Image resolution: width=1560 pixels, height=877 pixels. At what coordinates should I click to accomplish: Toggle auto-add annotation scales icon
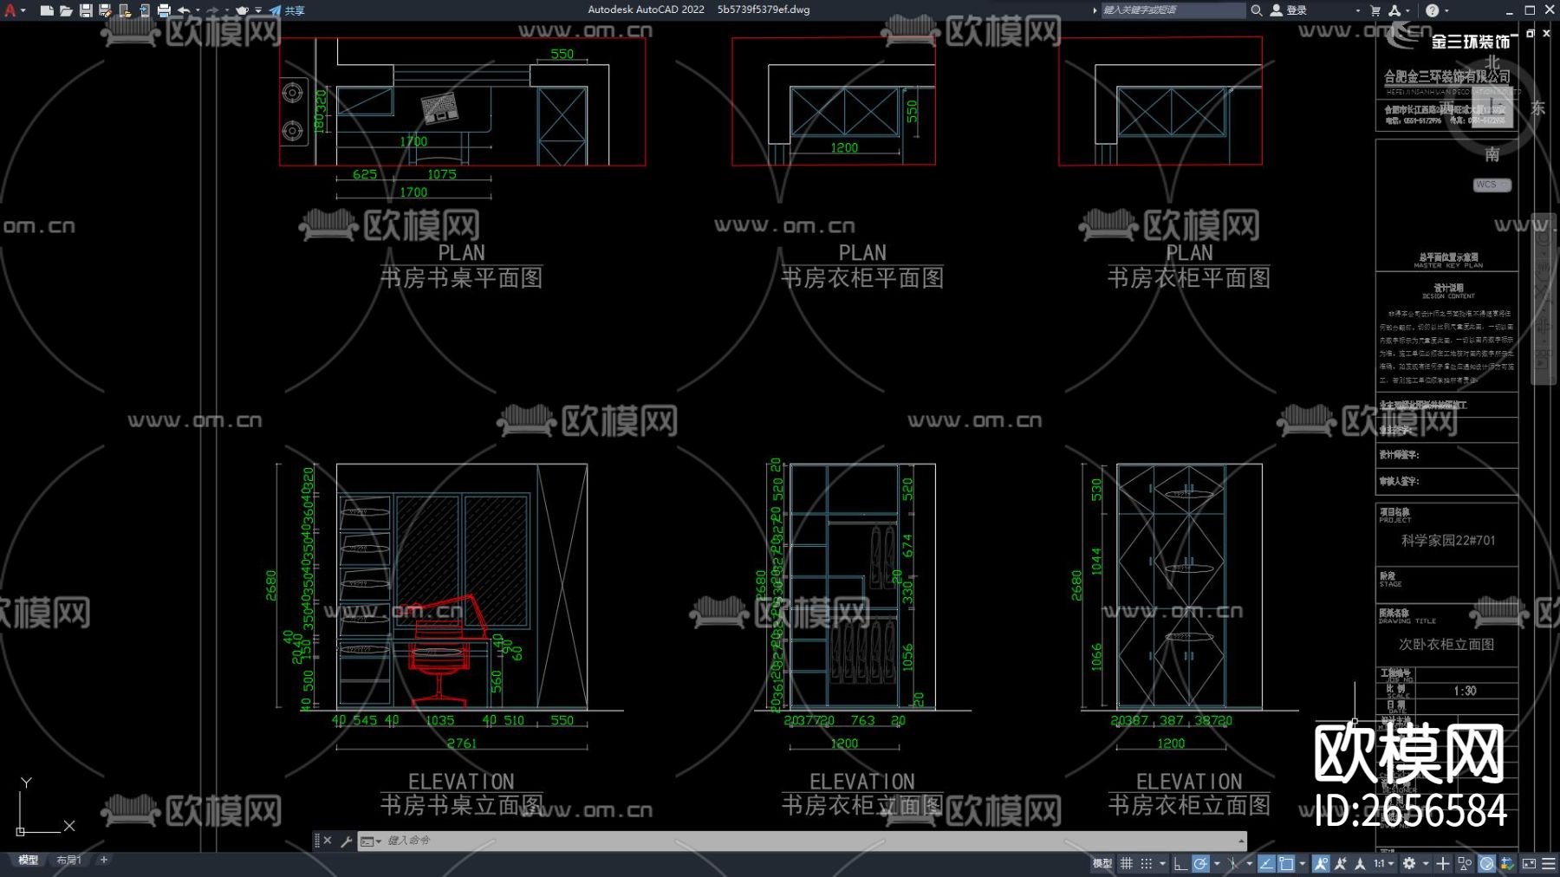[1341, 863]
